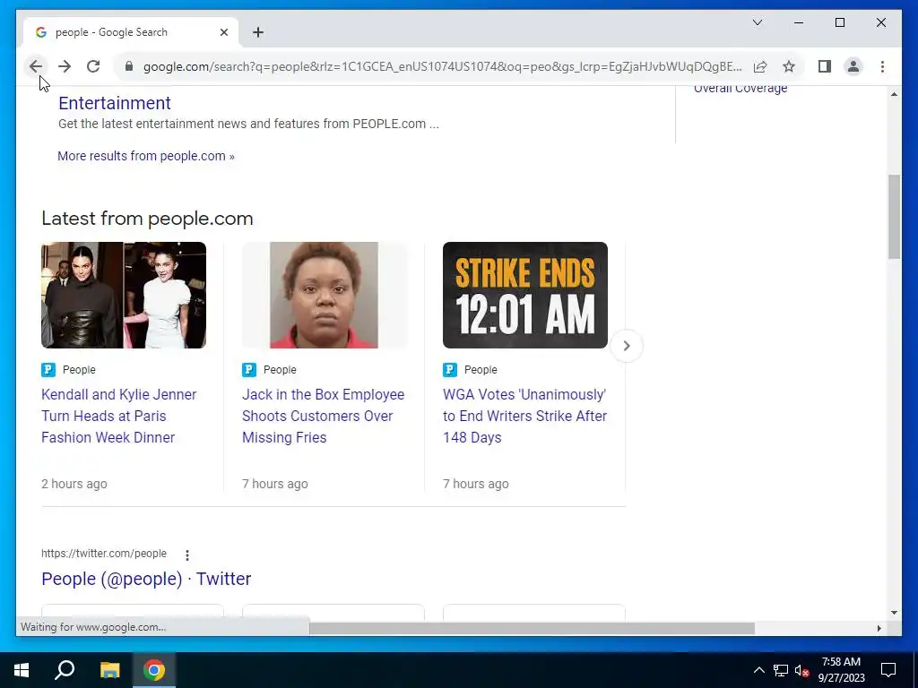The width and height of the screenshot is (918, 688).
Task: Advance the news carousel with the next arrow
Action: tap(627, 346)
